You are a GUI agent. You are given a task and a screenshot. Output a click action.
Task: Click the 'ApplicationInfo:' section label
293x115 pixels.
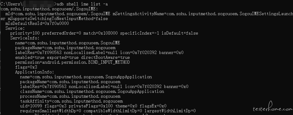pyautogui.click(x=34, y=72)
